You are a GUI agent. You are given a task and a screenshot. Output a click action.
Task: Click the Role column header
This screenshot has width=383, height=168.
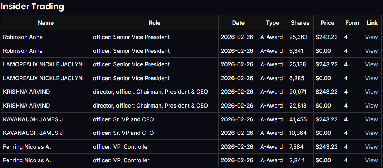154,23
